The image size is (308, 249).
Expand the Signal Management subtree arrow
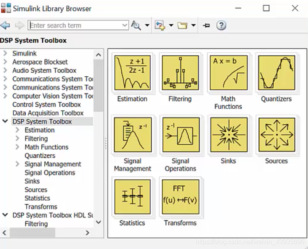tap(18, 164)
